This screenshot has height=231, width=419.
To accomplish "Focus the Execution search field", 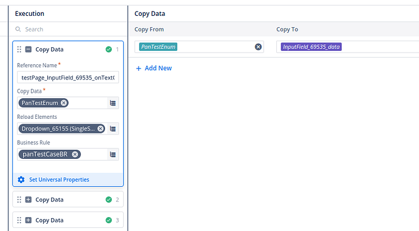I will tap(68, 29).
